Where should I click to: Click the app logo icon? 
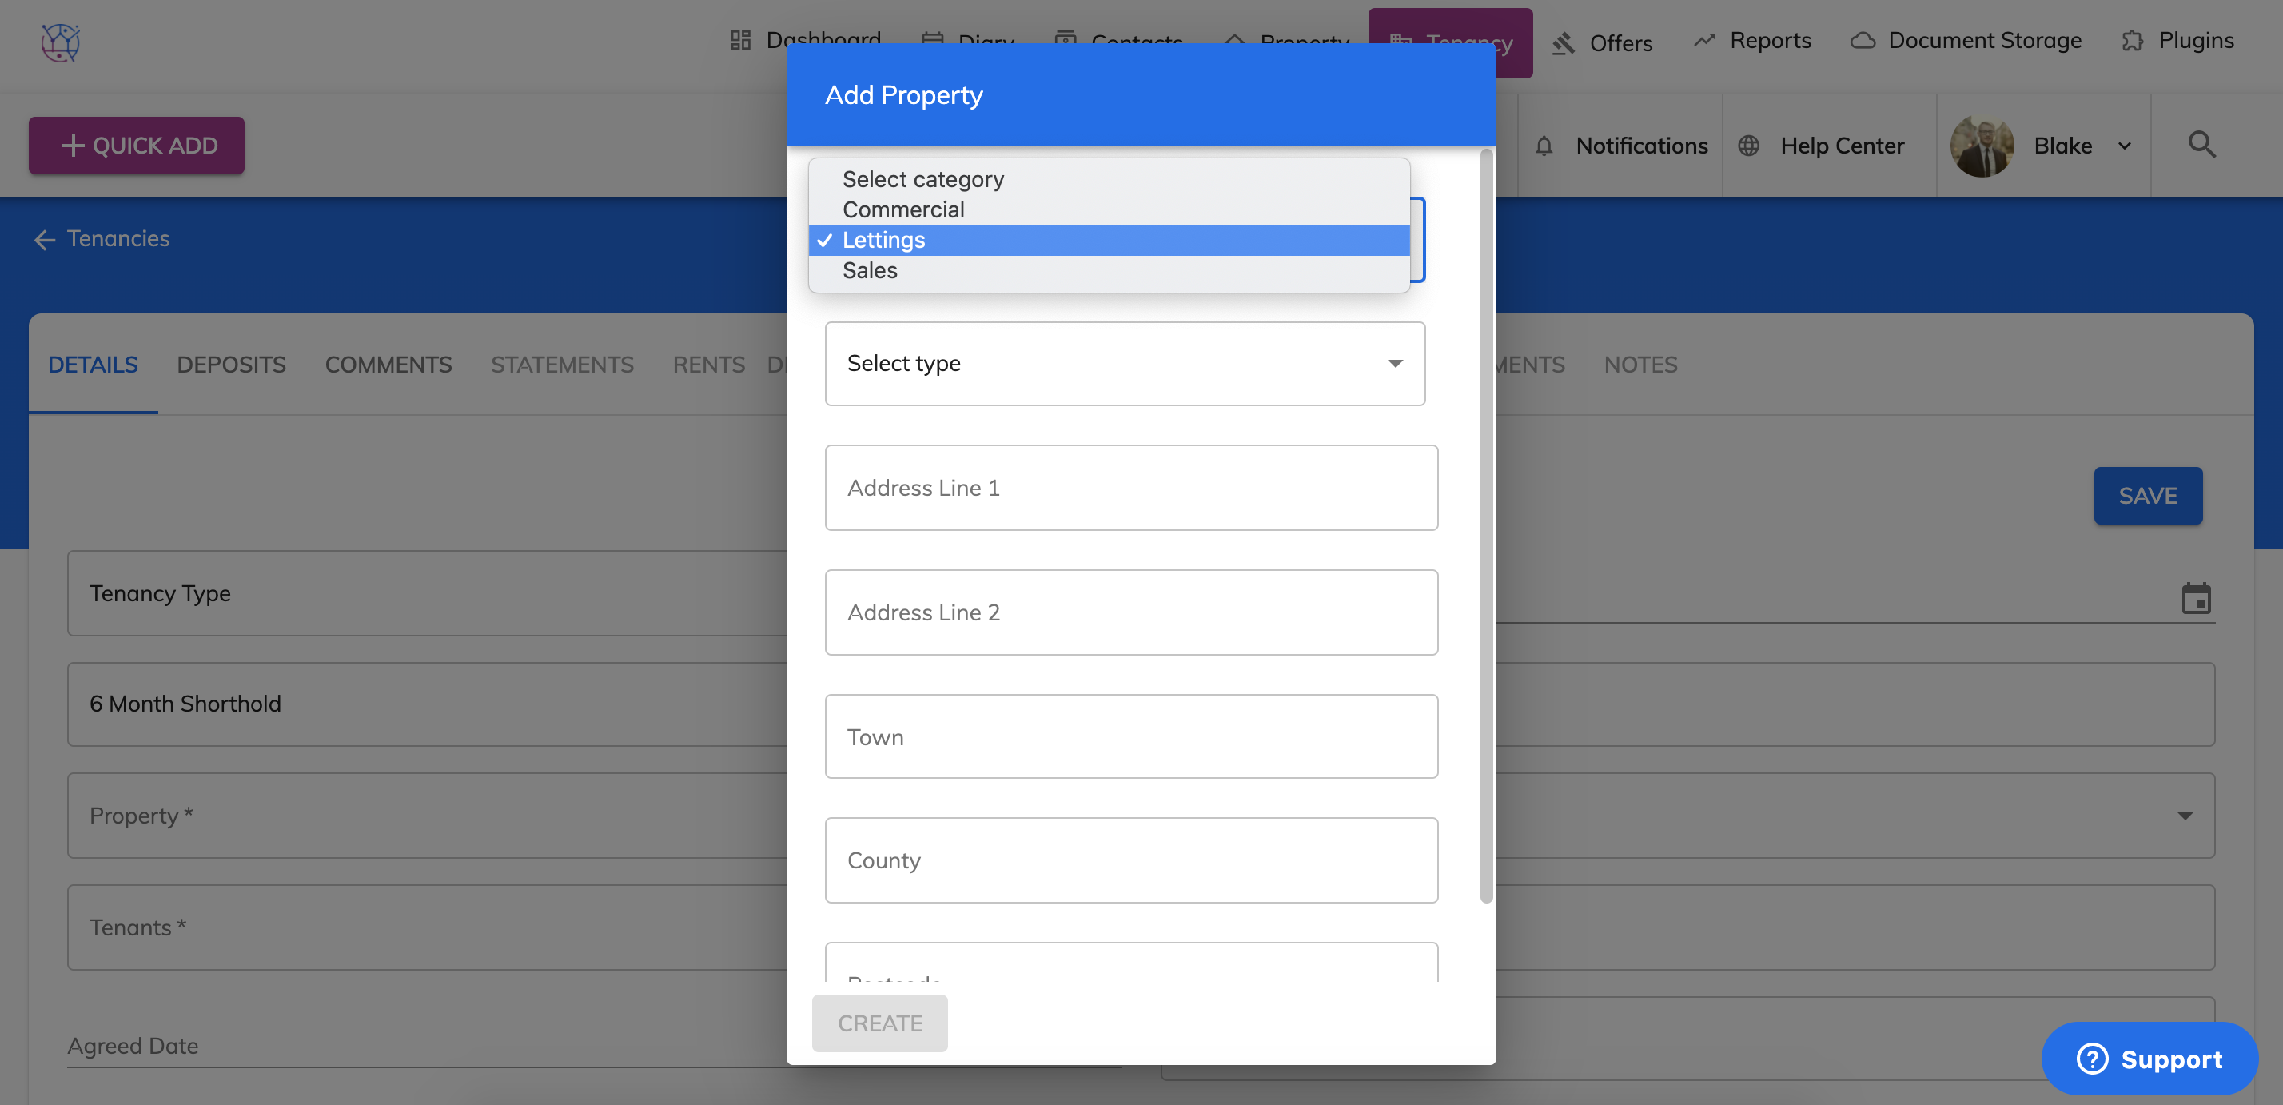pyautogui.click(x=60, y=42)
